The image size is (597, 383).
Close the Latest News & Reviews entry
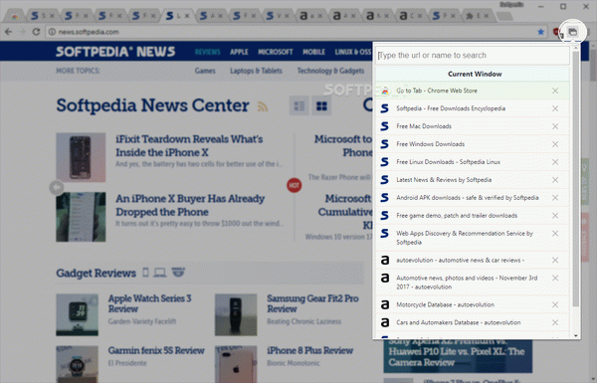point(555,180)
